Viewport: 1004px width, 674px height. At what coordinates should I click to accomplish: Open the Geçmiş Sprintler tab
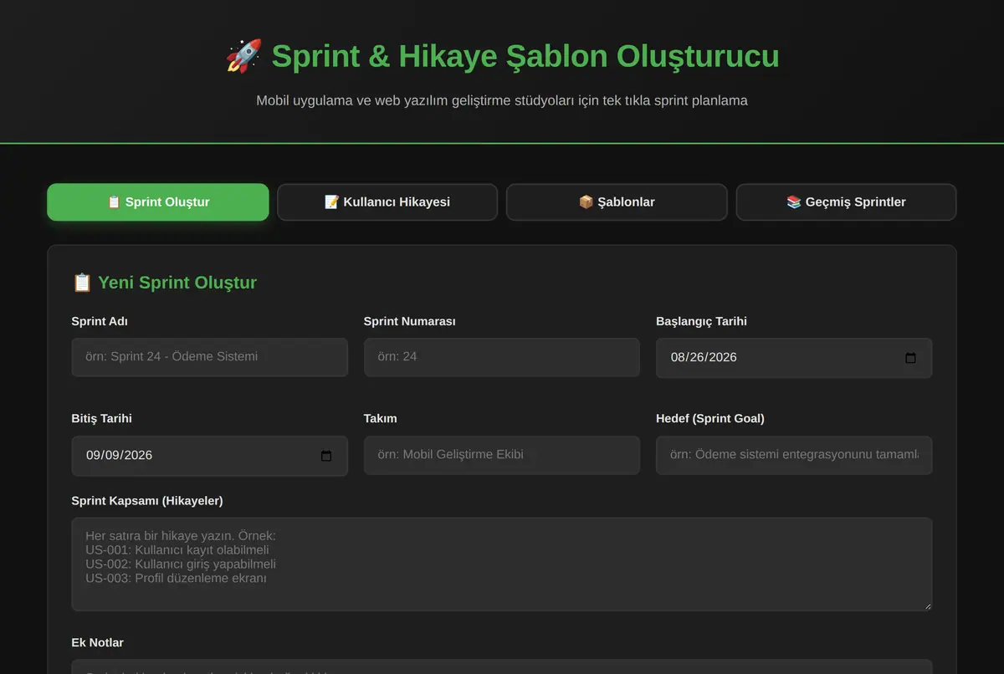[846, 202]
